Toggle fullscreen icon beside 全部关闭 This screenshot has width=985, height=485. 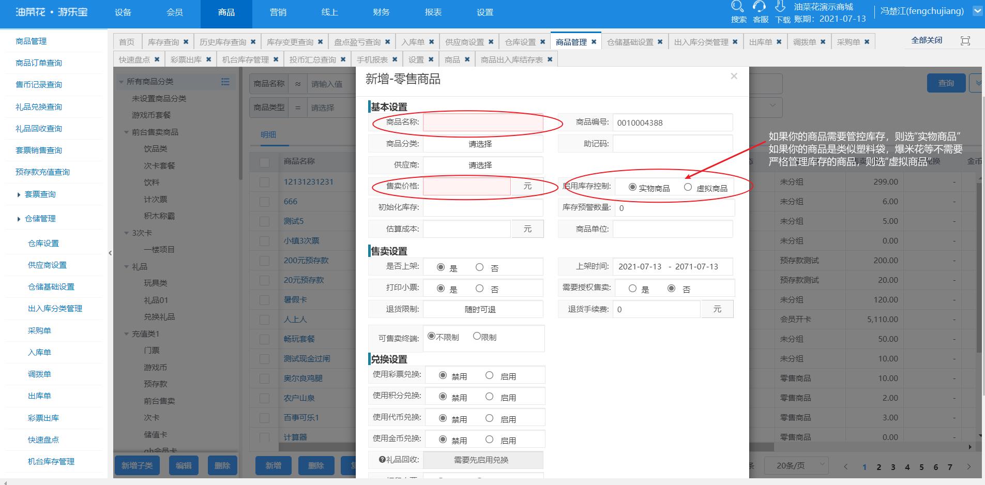point(965,41)
